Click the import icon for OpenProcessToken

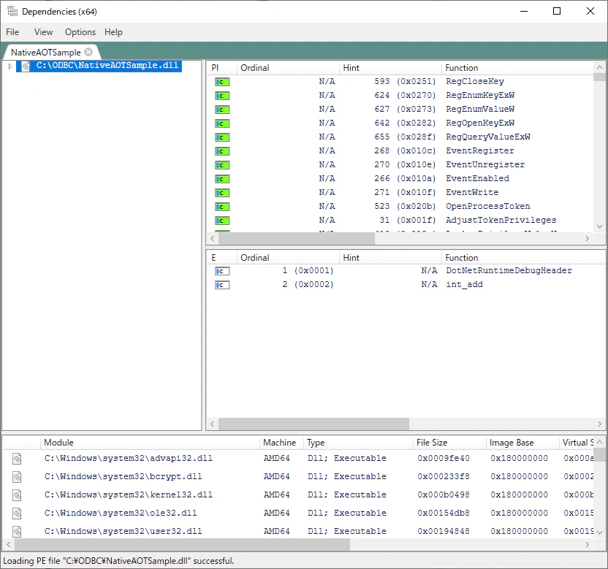pyautogui.click(x=222, y=207)
